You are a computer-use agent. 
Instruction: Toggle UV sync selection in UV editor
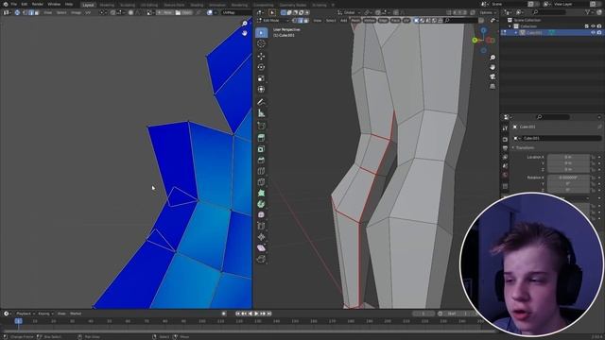17,12
